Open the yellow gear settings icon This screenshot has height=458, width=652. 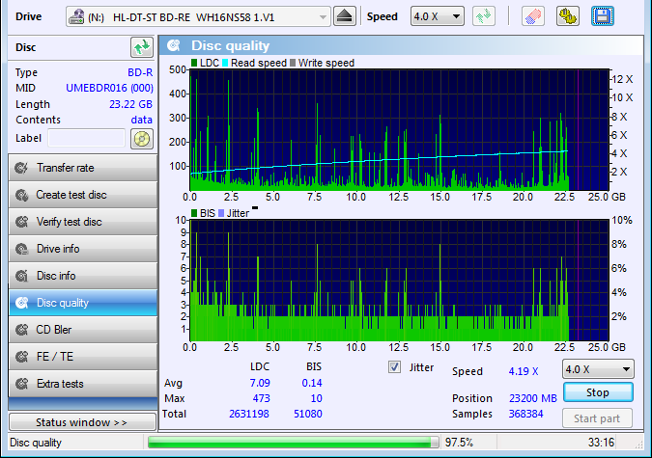pyautogui.click(x=568, y=16)
